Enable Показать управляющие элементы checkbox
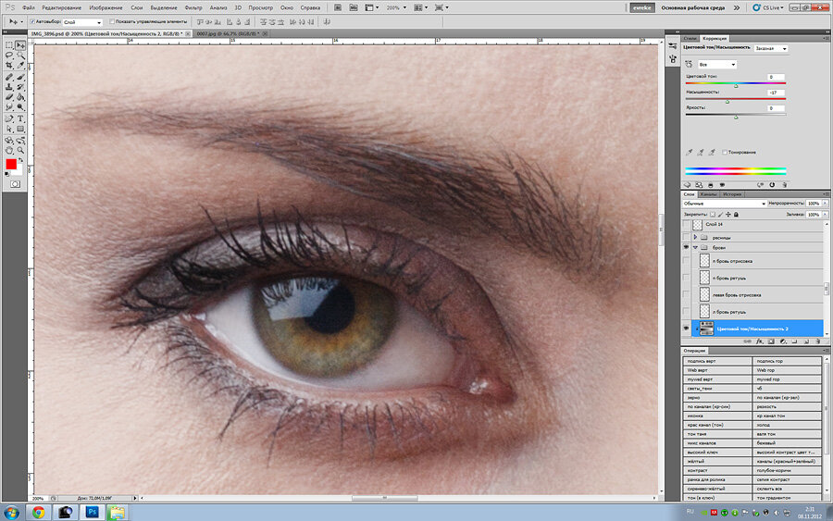833x521 pixels. [x=113, y=21]
